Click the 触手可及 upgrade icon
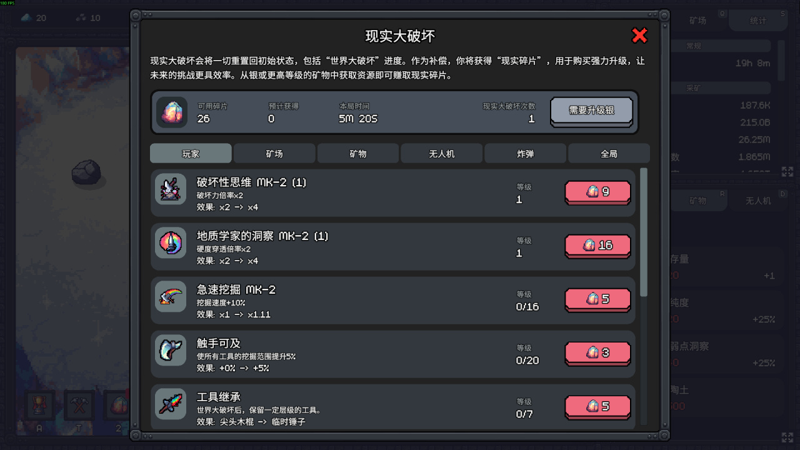 (171, 351)
